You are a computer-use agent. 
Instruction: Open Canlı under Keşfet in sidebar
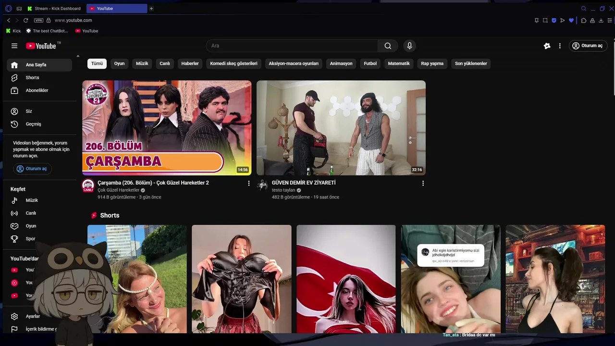(39, 213)
